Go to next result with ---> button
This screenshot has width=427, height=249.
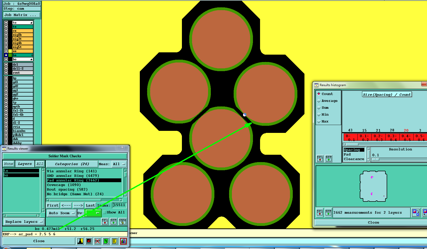coord(78,205)
